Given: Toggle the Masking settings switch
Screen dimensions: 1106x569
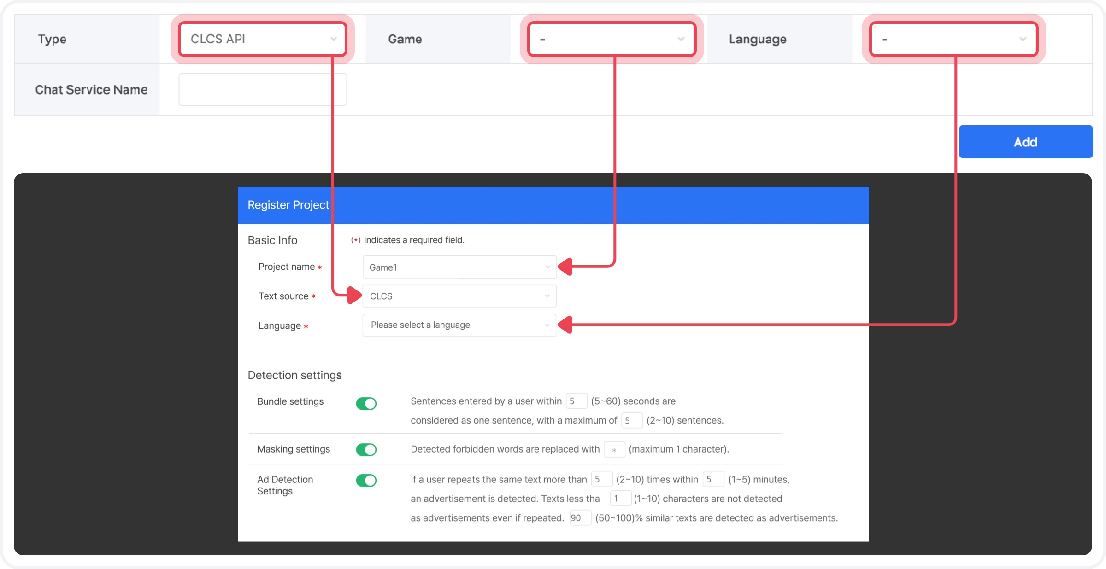Looking at the screenshot, I should [x=366, y=449].
